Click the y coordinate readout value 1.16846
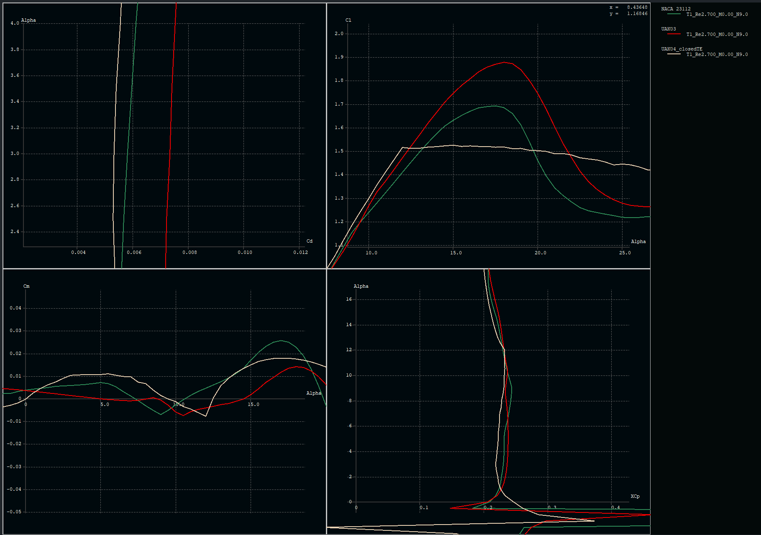Viewport: 761px width, 535px height. pos(637,13)
